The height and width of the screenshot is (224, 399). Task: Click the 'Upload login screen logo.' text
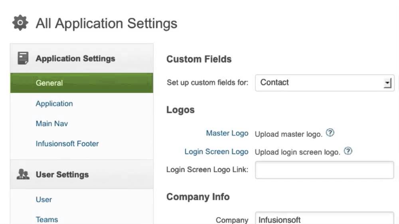(x=298, y=152)
